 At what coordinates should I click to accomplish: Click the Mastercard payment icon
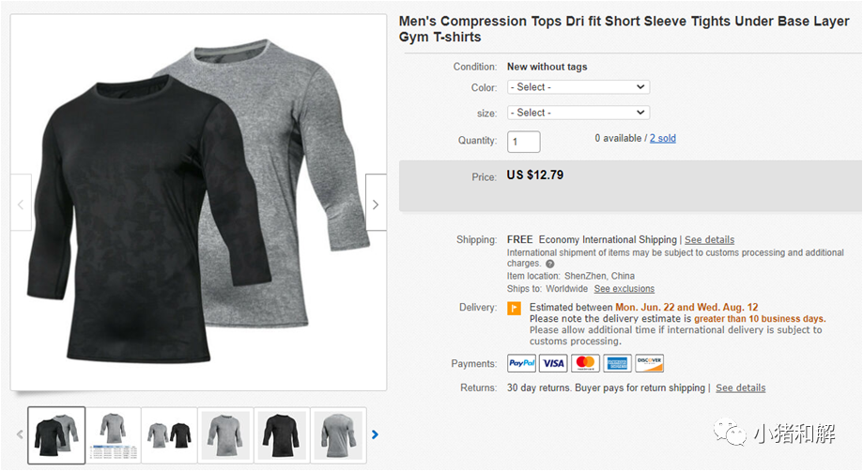click(585, 363)
